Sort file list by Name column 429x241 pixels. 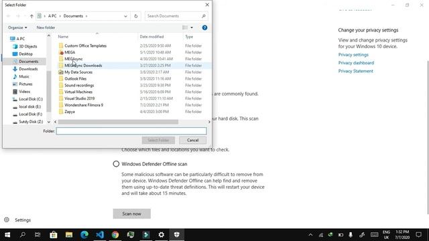[x=63, y=37]
